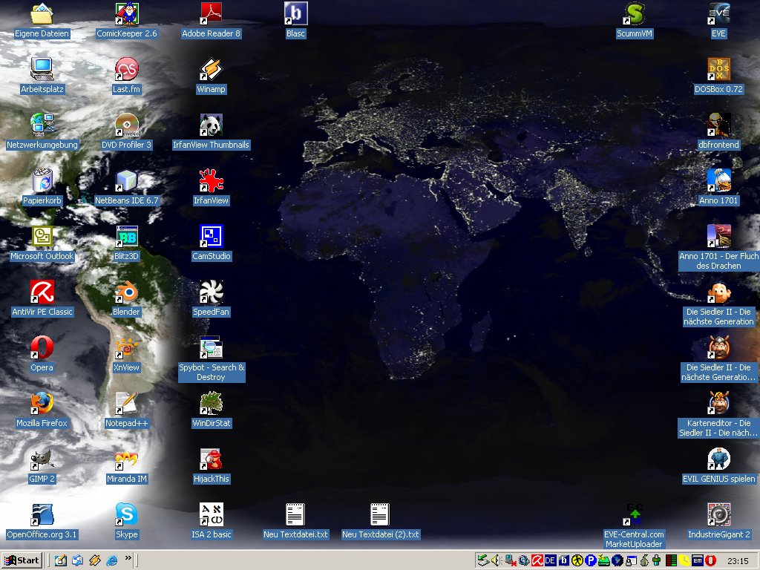Select the IrfanView red splat icon
The width and height of the screenshot is (760, 570).
(x=212, y=181)
